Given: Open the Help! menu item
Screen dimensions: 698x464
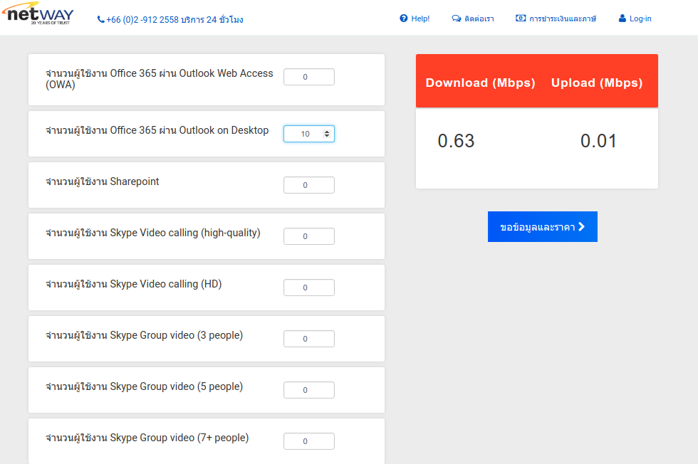Looking at the screenshot, I should (420, 19).
